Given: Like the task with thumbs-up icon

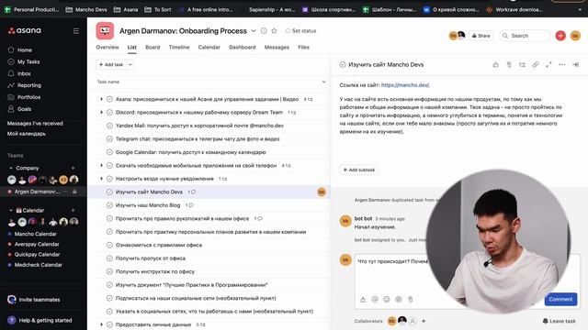Looking at the screenshot, I should click(496, 65).
